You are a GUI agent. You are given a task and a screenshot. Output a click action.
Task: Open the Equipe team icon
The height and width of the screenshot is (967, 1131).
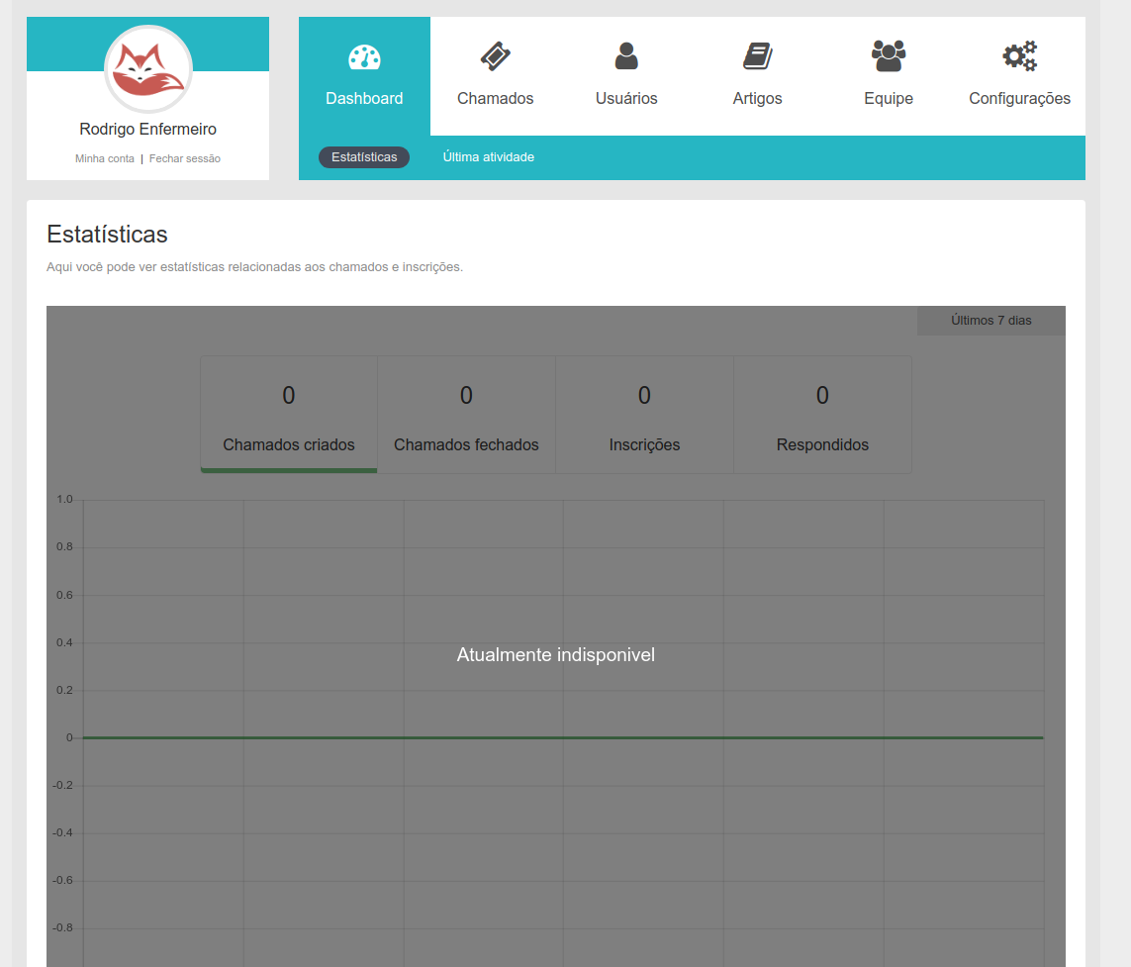pyautogui.click(x=888, y=56)
